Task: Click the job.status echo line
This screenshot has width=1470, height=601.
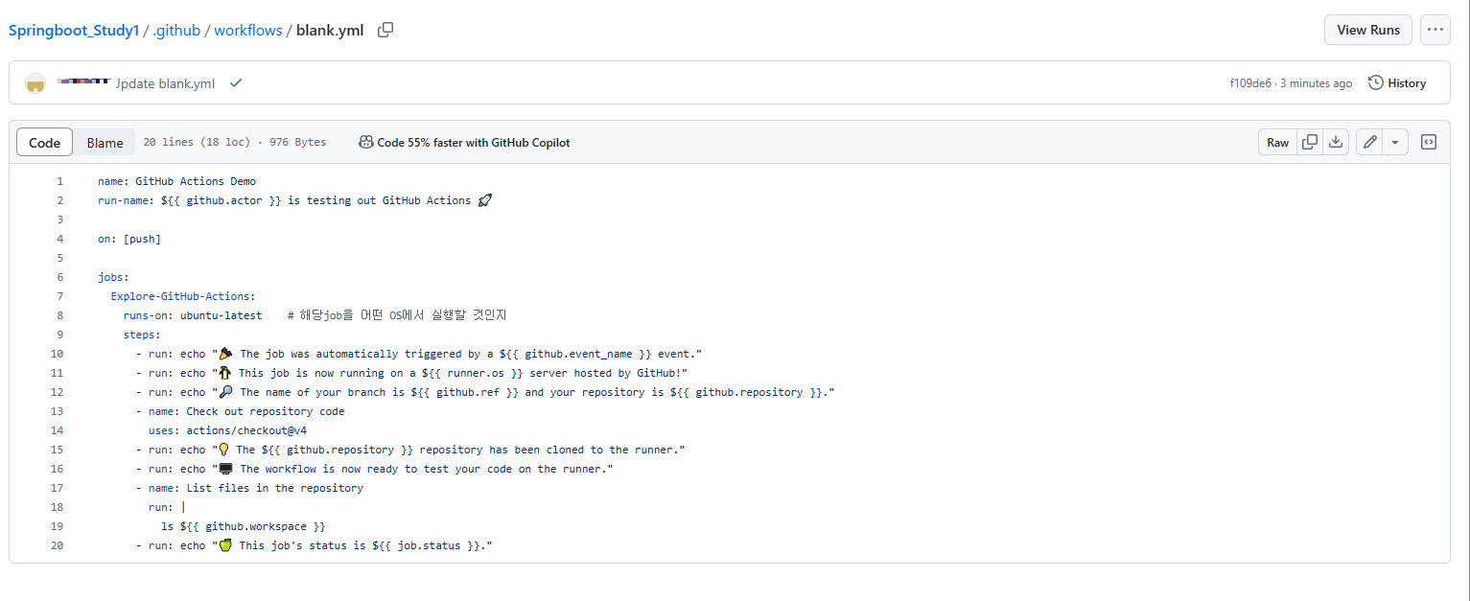Action: pyautogui.click(x=314, y=545)
